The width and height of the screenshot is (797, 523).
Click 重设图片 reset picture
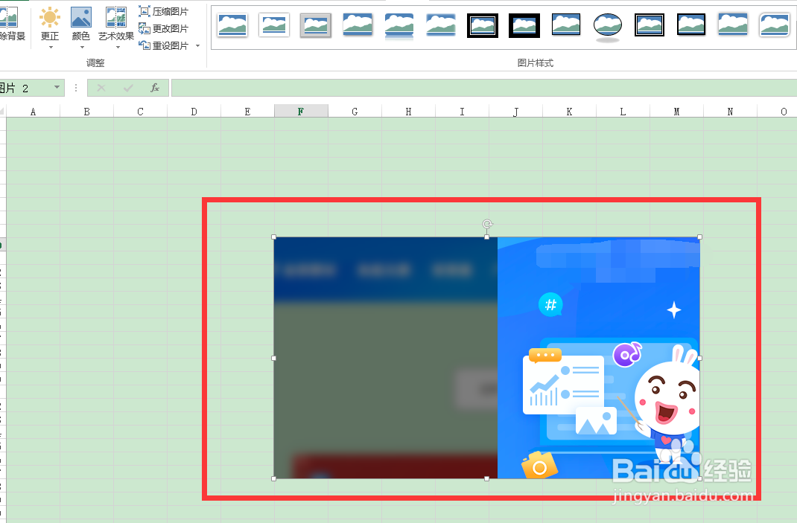(x=164, y=45)
